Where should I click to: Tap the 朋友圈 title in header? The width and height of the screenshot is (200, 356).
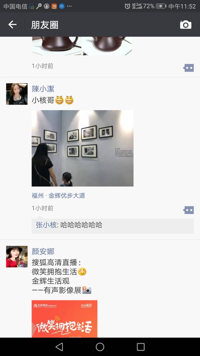pyautogui.click(x=45, y=25)
